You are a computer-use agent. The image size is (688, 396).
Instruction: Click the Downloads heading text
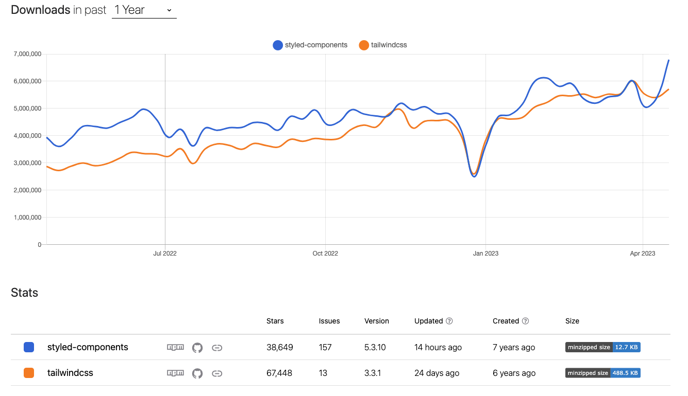pos(41,10)
